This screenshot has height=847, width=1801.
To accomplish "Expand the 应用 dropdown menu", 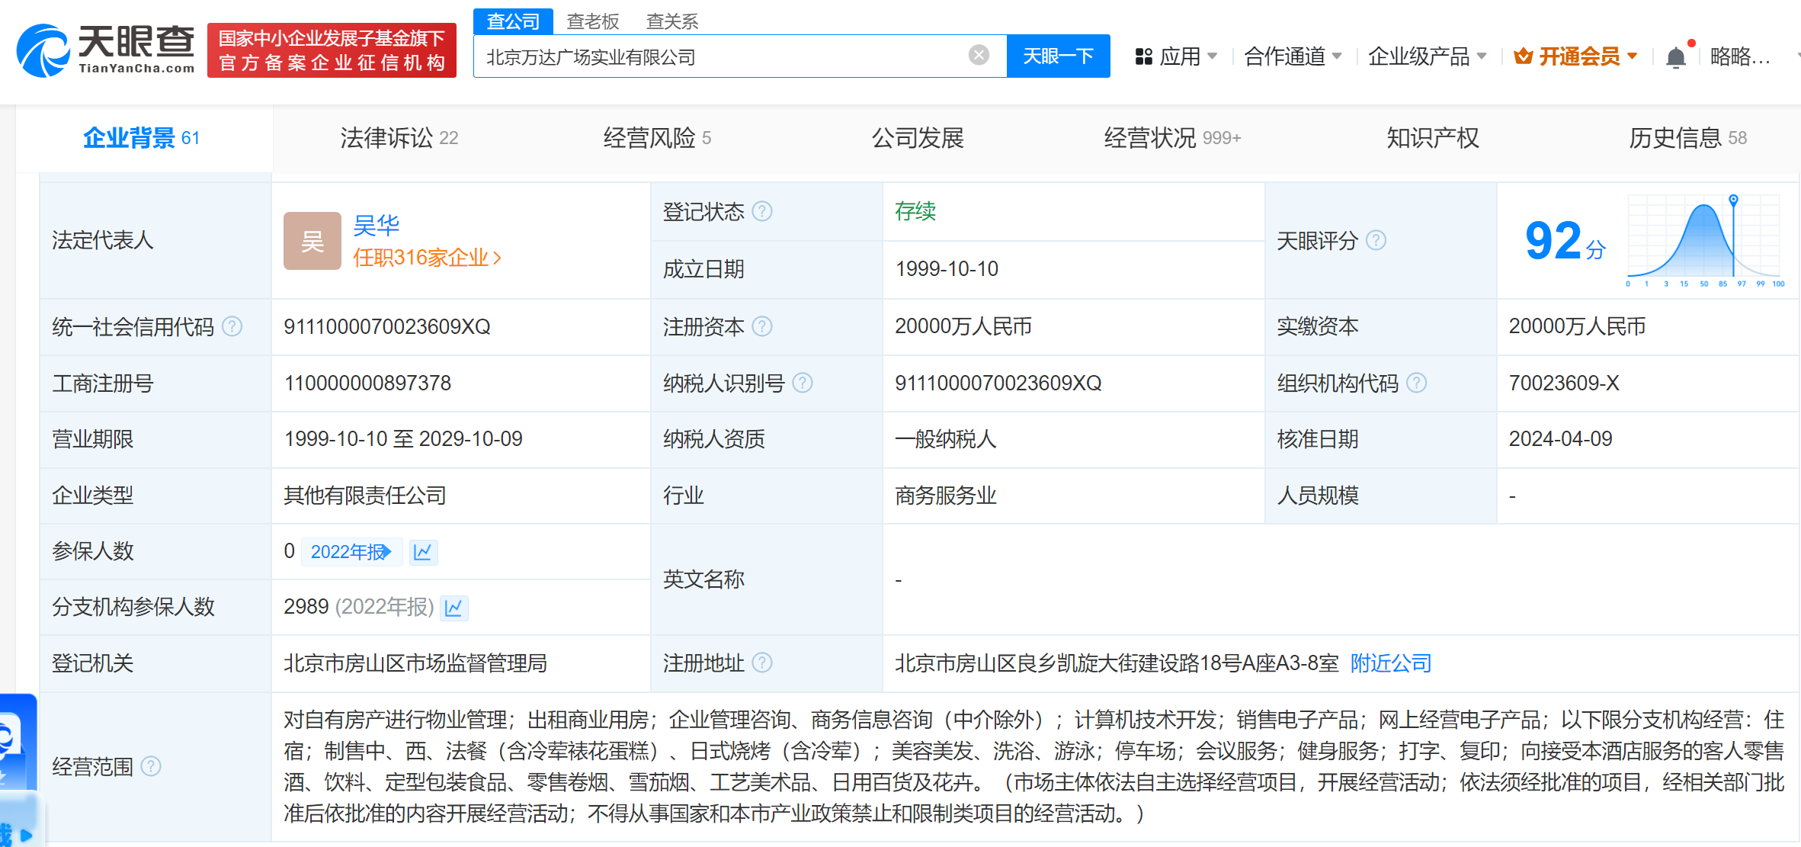I will point(1176,56).
